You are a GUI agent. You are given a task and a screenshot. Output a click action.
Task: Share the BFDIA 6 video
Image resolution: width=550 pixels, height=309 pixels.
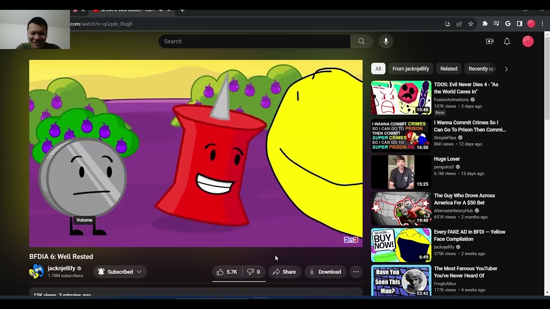coord(284,272)
